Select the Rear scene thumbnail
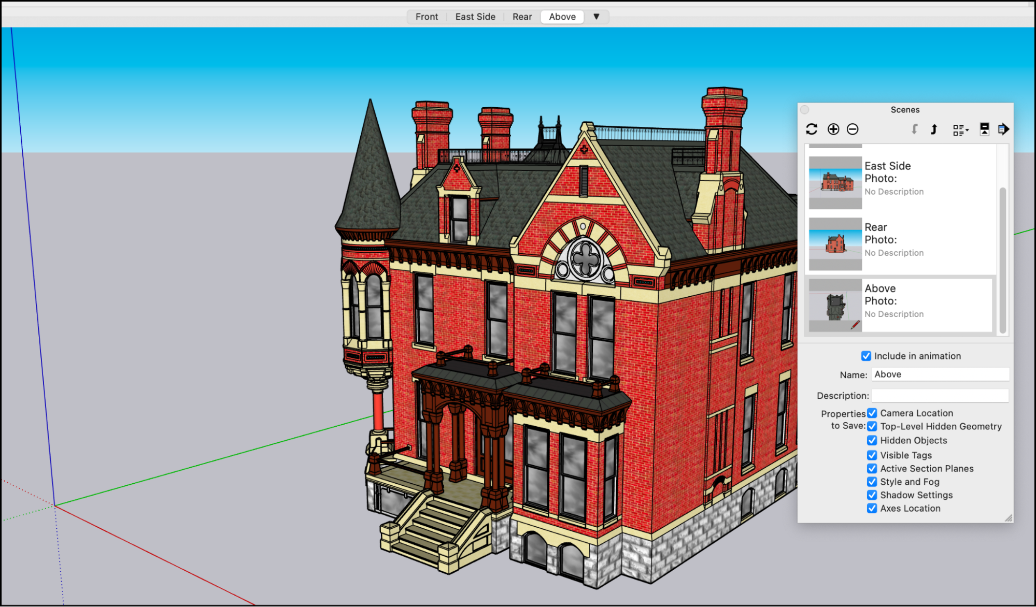Image resolution: width=1036 pixels, height=607 pixels. (x=835, y=243)
